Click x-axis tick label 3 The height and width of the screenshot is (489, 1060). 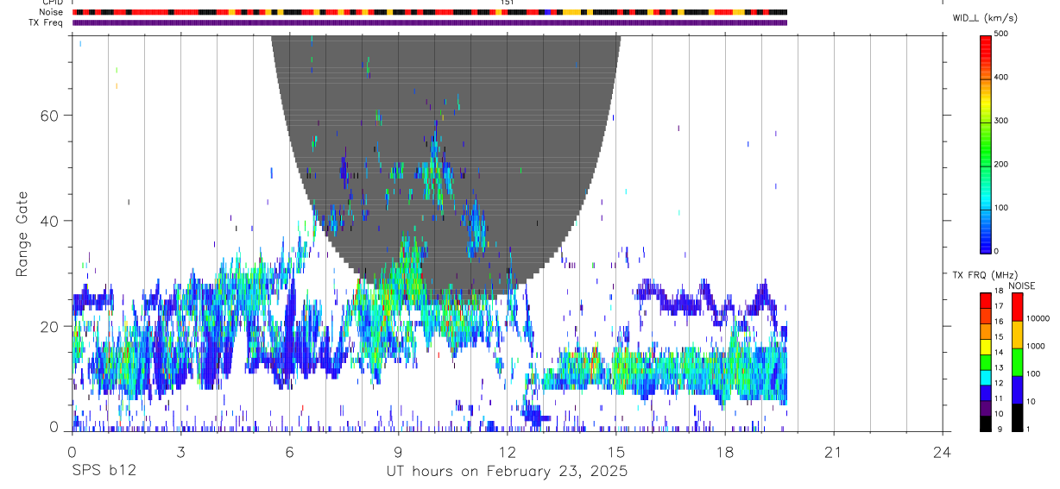180,451
